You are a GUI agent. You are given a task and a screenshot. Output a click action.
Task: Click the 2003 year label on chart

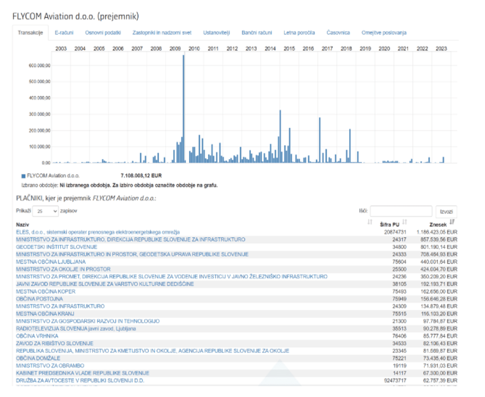click(61, 49)
